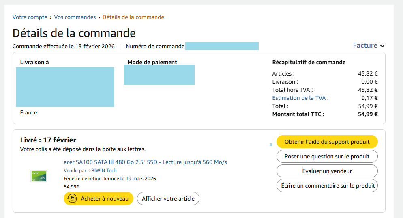Click Écrire un commentaire sur le produit
The image size is (403, 218).
327,186
